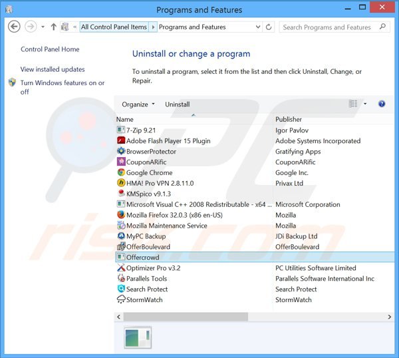Open View installed updates link
The width and height of the screenshot is (399, 358).
pyautogui.click(x=53, y=69)
